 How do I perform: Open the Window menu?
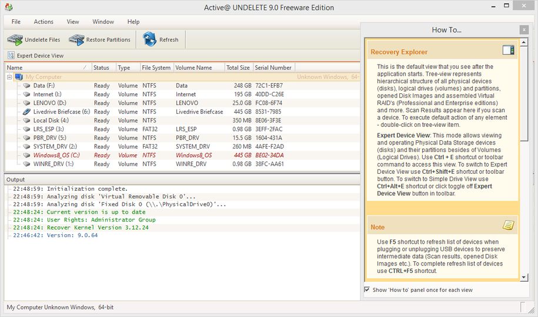click(x=103, y=22)
